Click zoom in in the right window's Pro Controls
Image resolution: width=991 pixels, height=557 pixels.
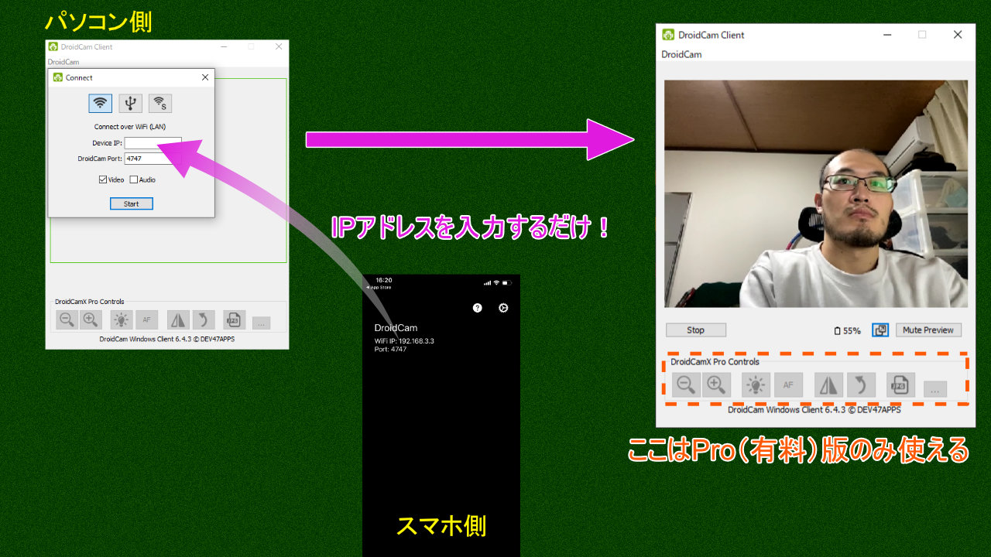pyautogui.click(x=716, y=384)
